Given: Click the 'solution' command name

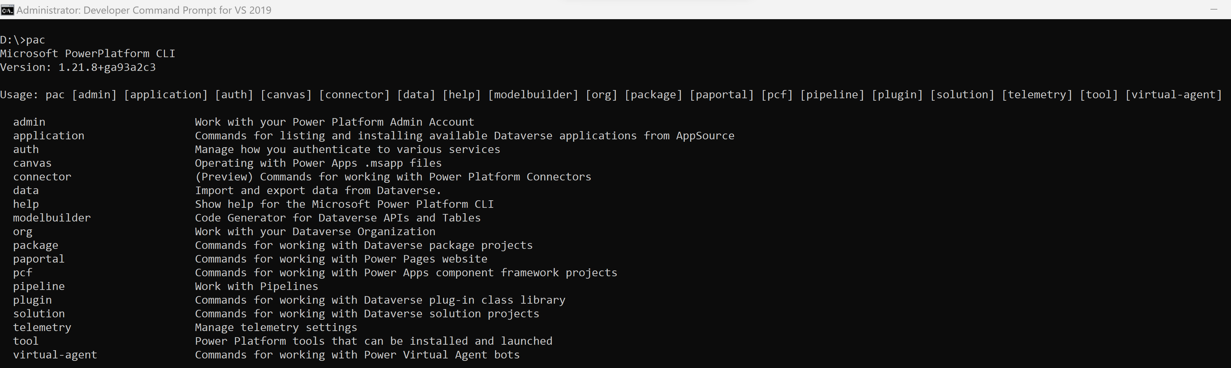Looking at the screenshot, I should [x=39, y=314].
